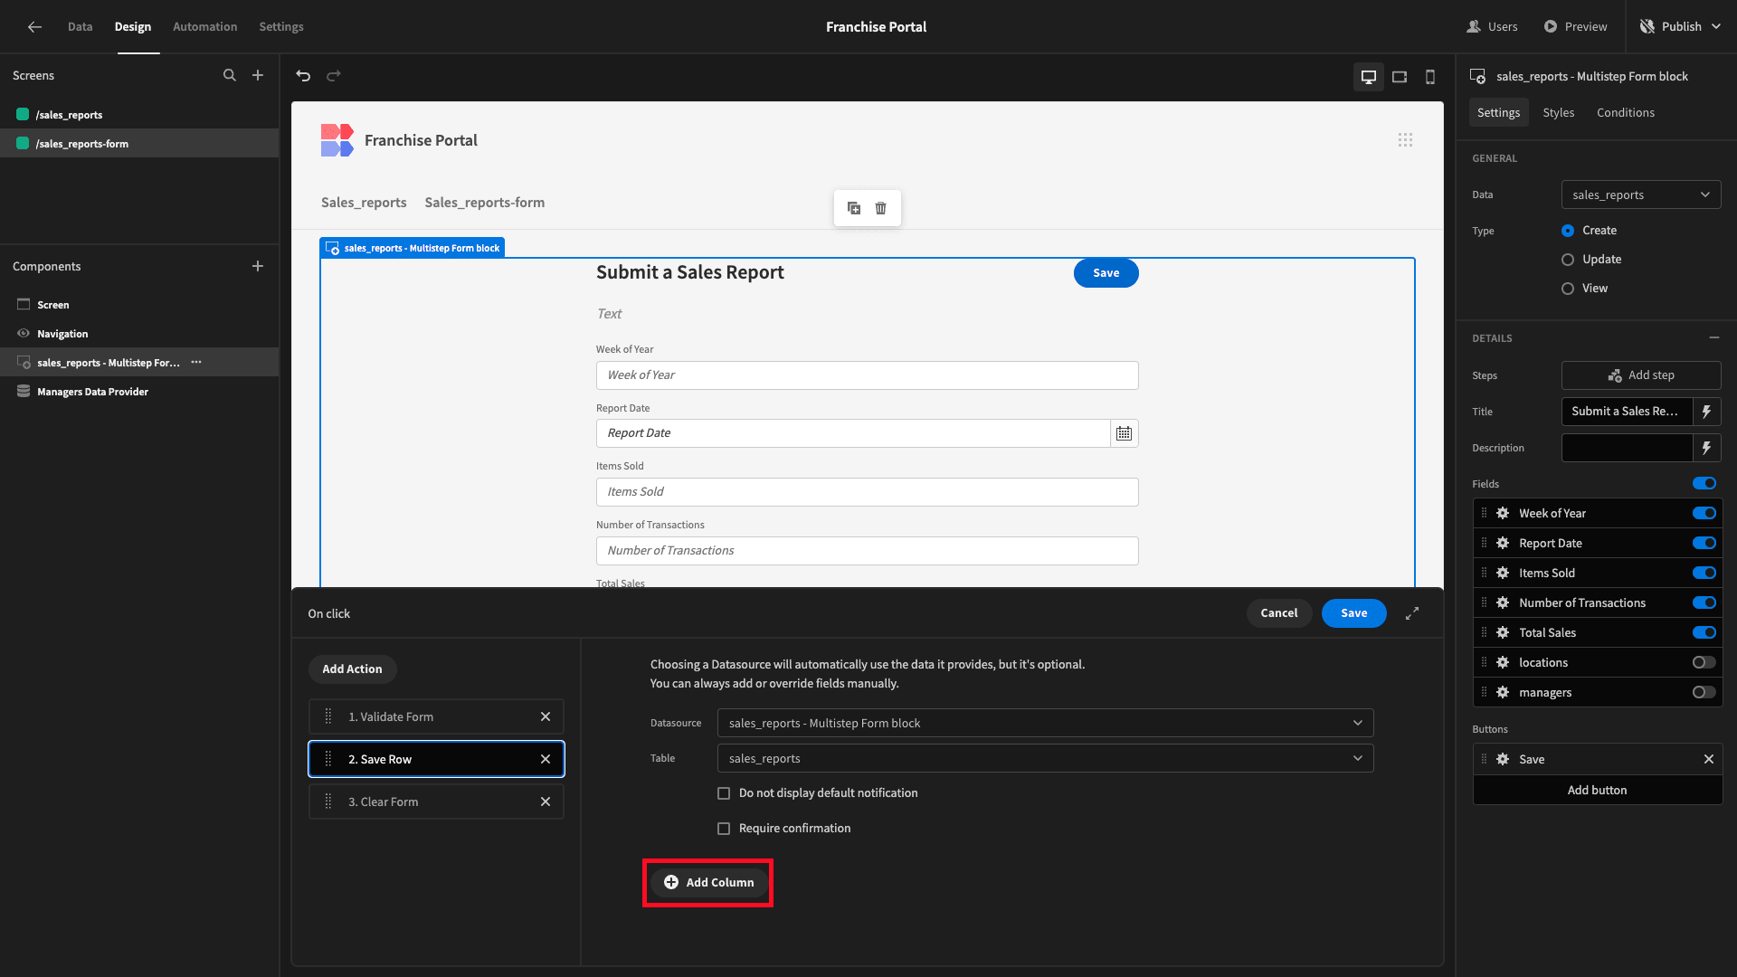Expand the Publish dropdown menu

point(1716,27)
